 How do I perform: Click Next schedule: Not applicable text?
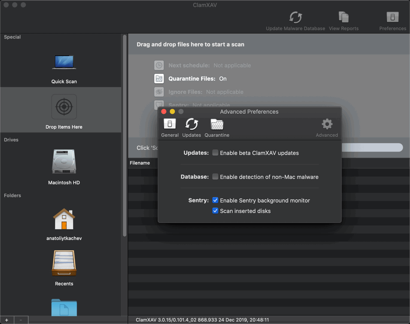pyautogui.click(x=209, y=66)
